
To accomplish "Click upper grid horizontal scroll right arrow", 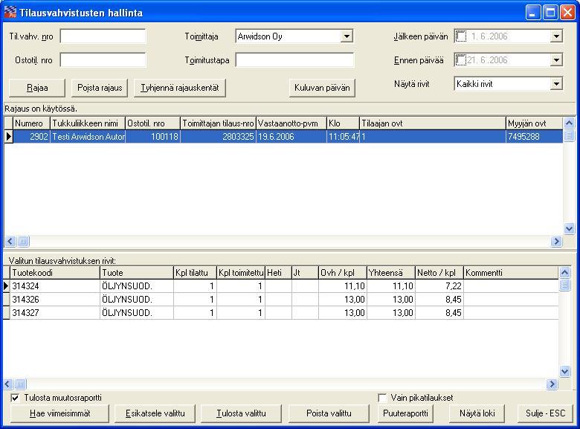I will pyautogui.click(x=556, y=242).
